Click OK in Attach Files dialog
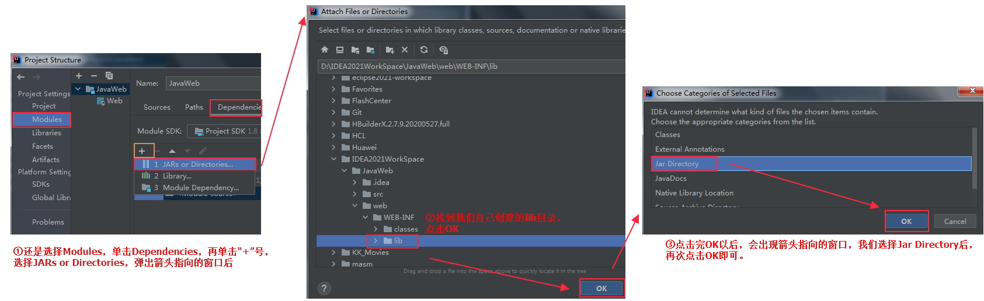Viewport: 984px width, 301px height. [601, 289]
